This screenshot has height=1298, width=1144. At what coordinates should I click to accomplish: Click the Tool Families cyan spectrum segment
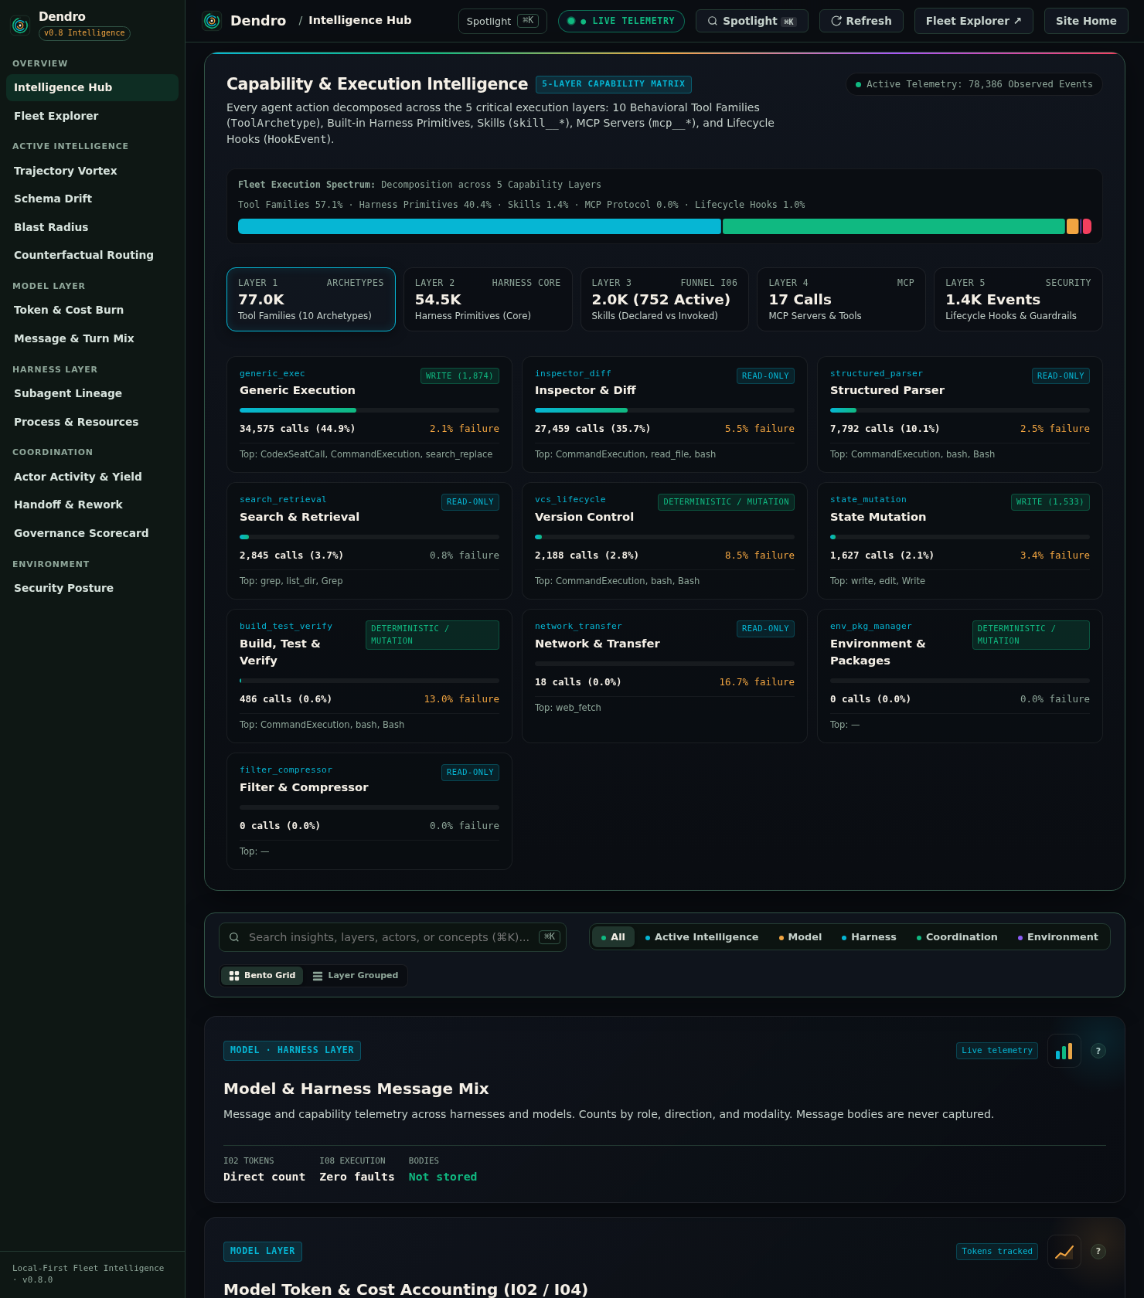click(479, 226)
